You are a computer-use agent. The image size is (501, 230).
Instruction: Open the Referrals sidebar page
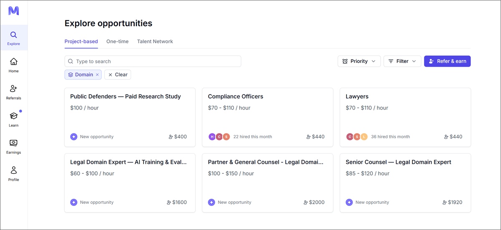pyautogui.click(x=14, y=92)
